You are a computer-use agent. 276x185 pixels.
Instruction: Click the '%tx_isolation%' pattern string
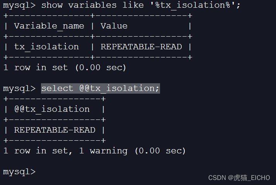tap(193, 5)
